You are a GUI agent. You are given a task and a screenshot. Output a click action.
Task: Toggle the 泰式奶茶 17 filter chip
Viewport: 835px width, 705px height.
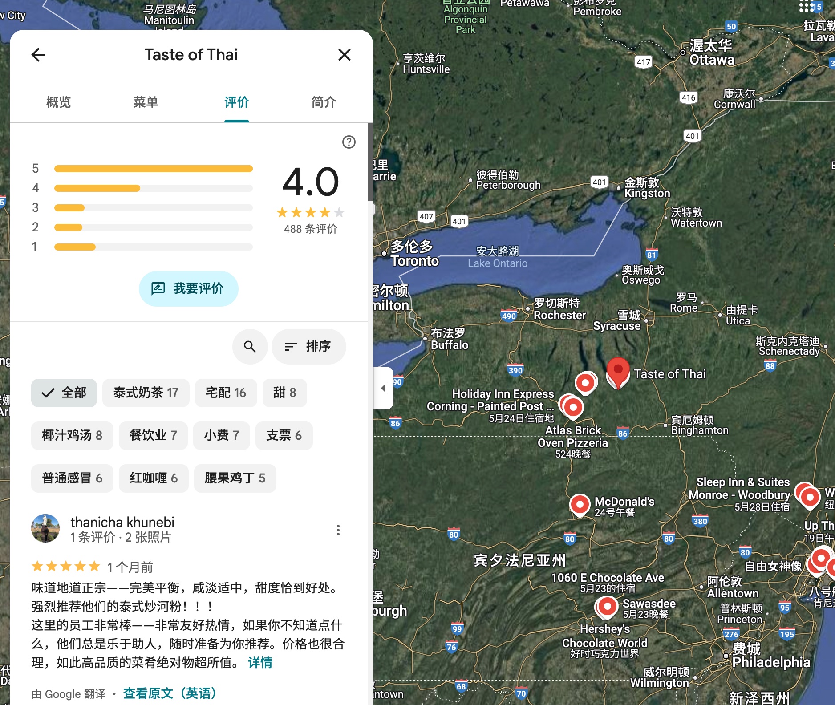point(146,393)
